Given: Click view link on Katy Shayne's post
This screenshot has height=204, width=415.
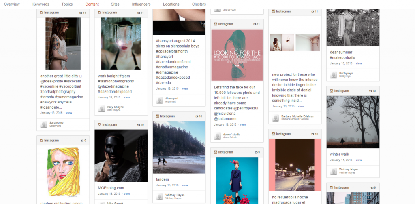Looking at the screenshot, I should tap(127, 97).
